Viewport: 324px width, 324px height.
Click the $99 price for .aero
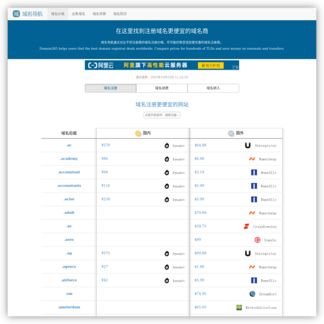point(197,240)
